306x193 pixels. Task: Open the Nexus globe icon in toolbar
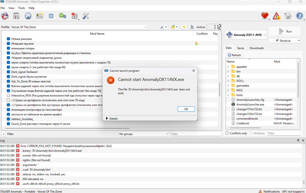coord(28,16)
